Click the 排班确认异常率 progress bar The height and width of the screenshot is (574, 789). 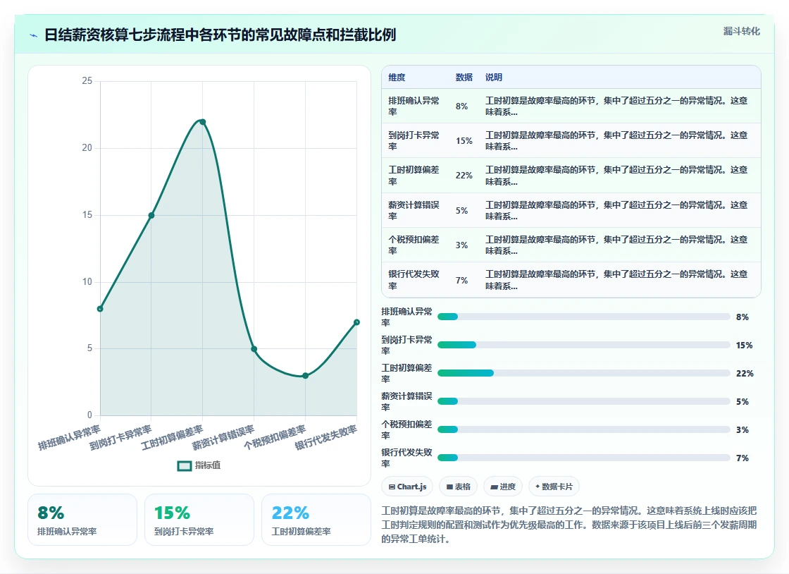pyautogui.click(x=584, y=317)
